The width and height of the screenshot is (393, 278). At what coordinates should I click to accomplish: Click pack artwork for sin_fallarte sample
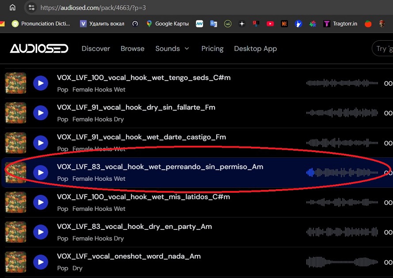[15, 113]
